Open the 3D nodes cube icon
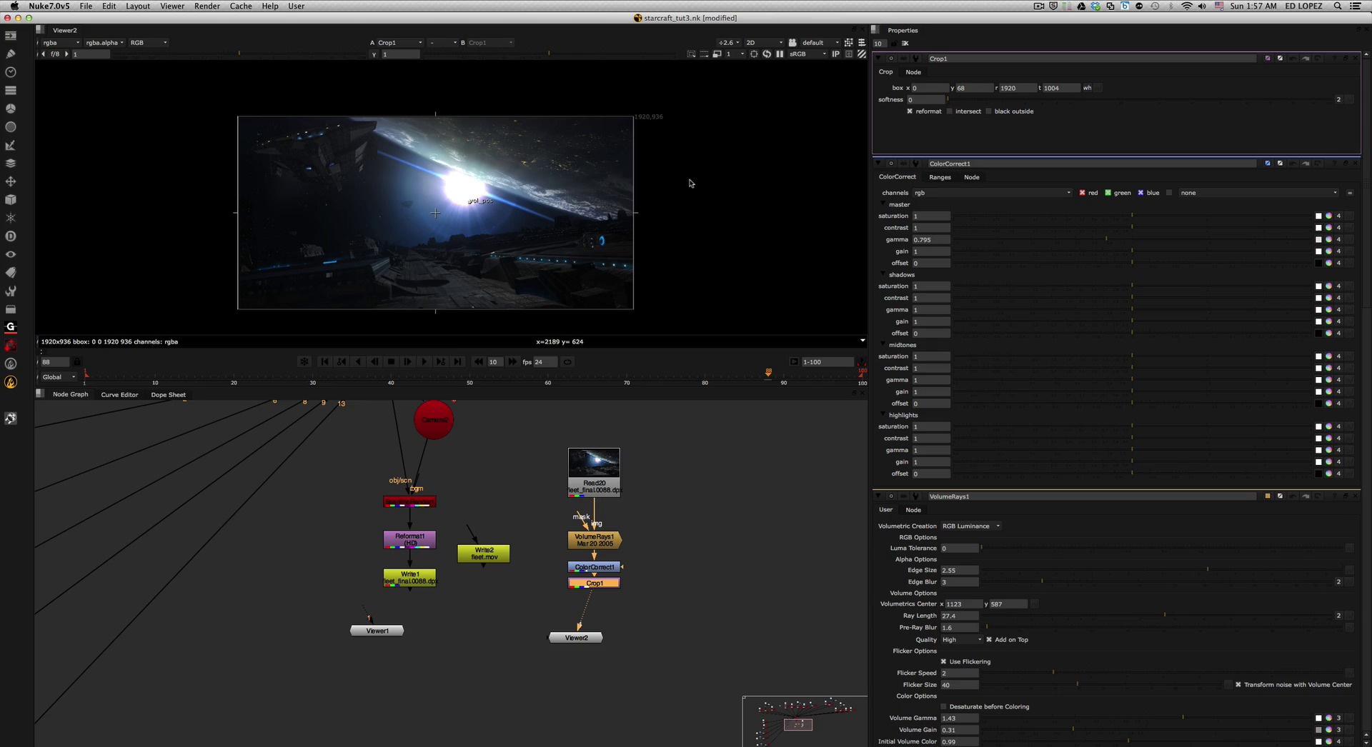The image size is (1372, 747). point(11,200)
